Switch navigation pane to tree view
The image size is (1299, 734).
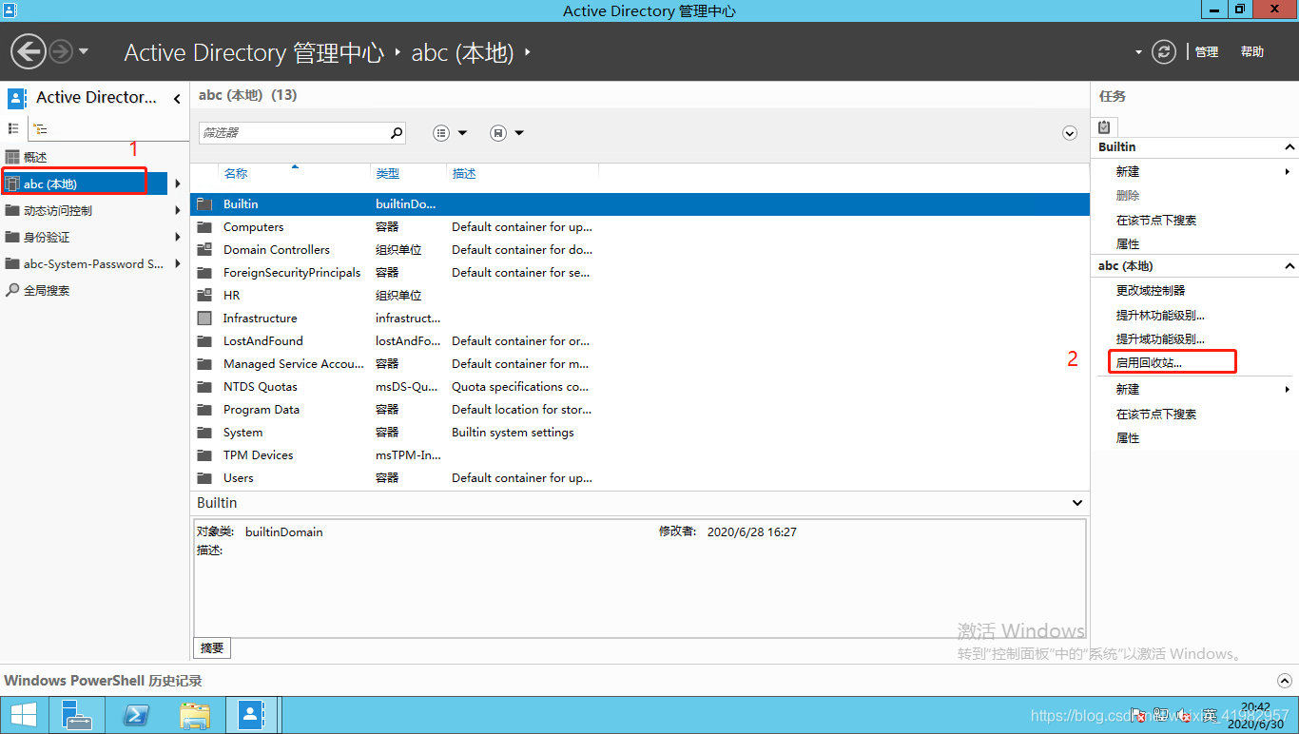coord(40,128)
